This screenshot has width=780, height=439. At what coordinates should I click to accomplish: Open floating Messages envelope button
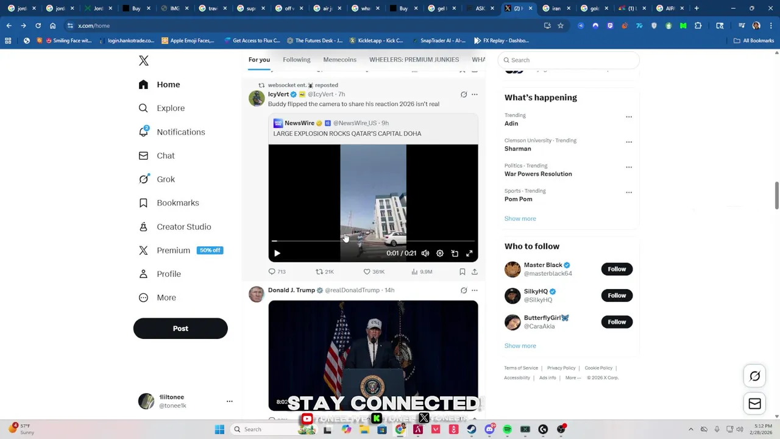[x=754, y=403]
